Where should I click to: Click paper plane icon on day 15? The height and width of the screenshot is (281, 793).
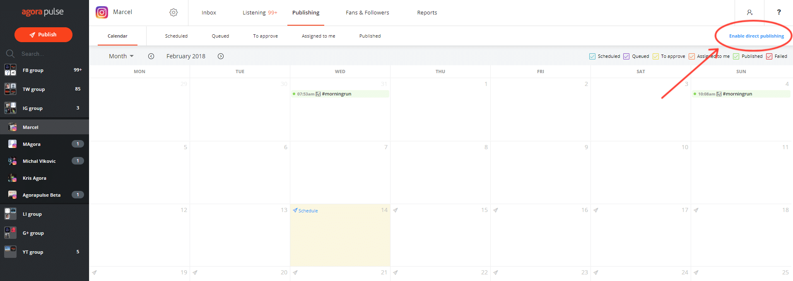pyautogui.click(x=395, y=210)
